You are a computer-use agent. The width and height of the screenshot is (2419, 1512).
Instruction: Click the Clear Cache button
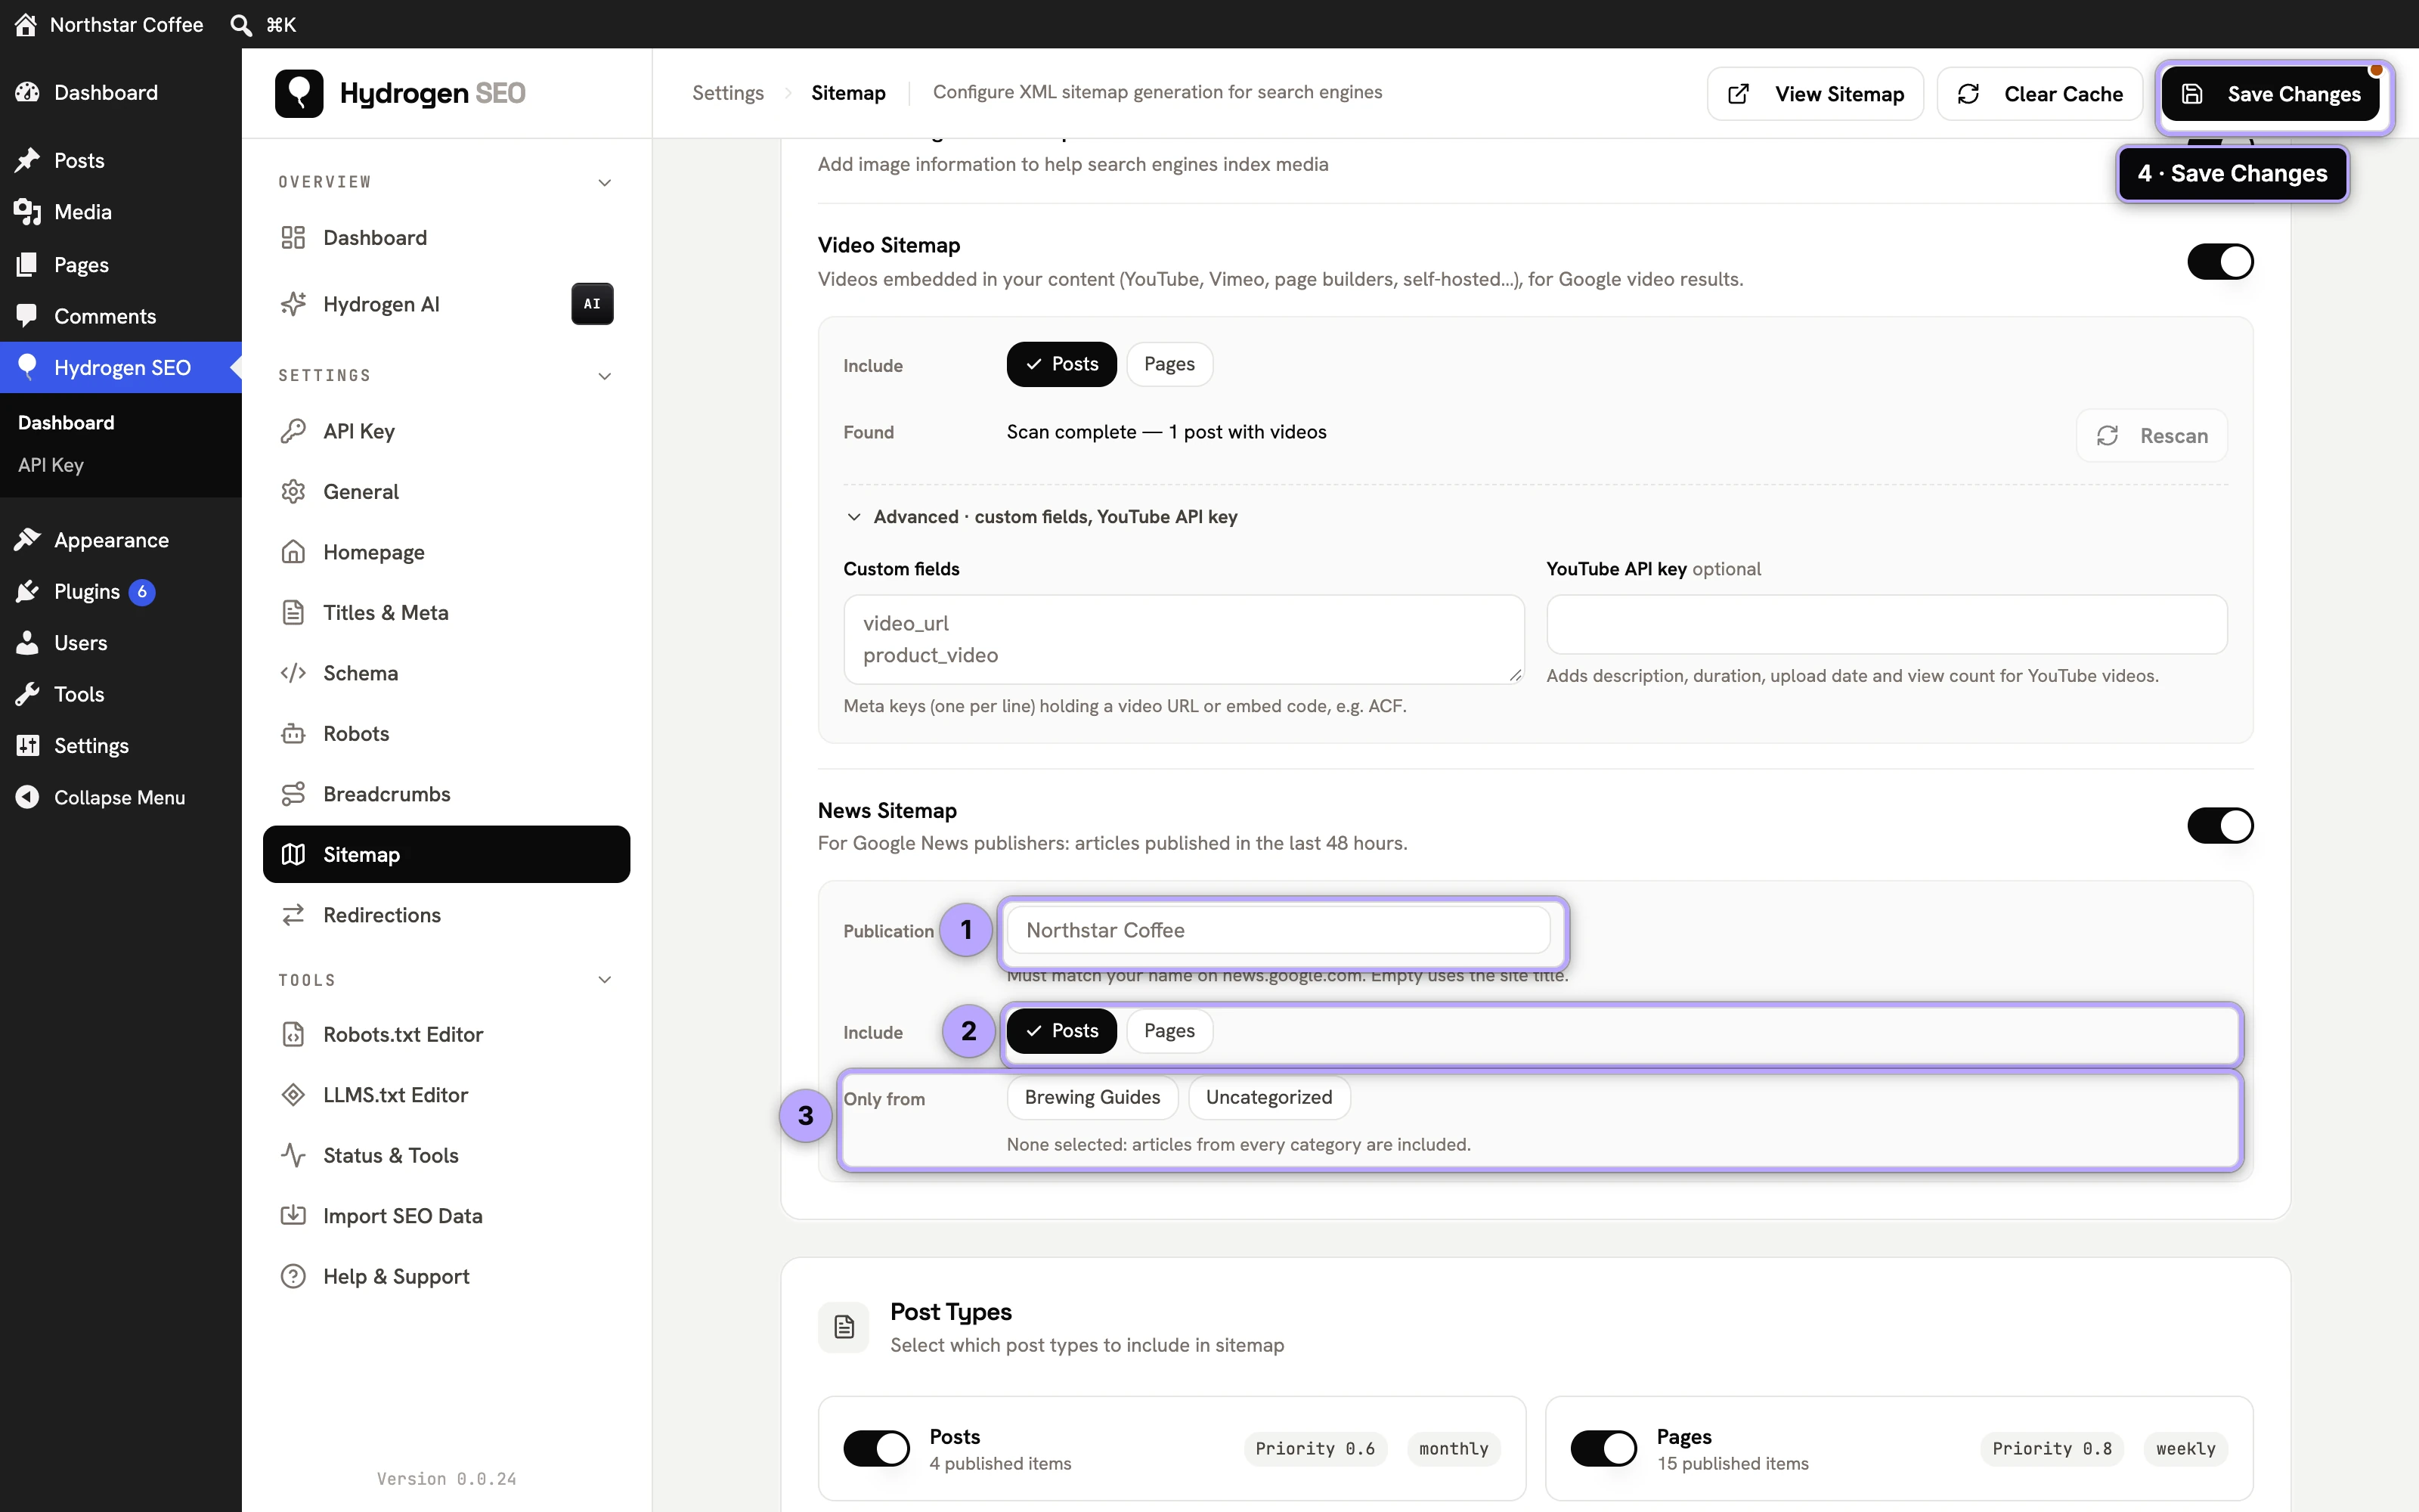click(2040, 94)
